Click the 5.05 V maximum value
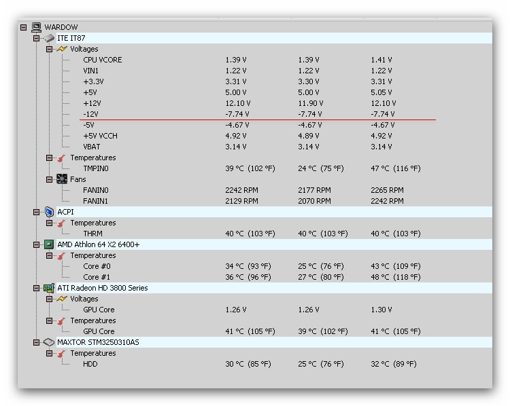Image resolution: width=510 pixels, height=406 pixels. click(381, 92)
